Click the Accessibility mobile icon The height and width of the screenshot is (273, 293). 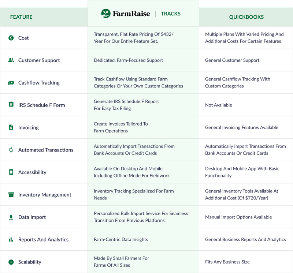tap(11, 172)
